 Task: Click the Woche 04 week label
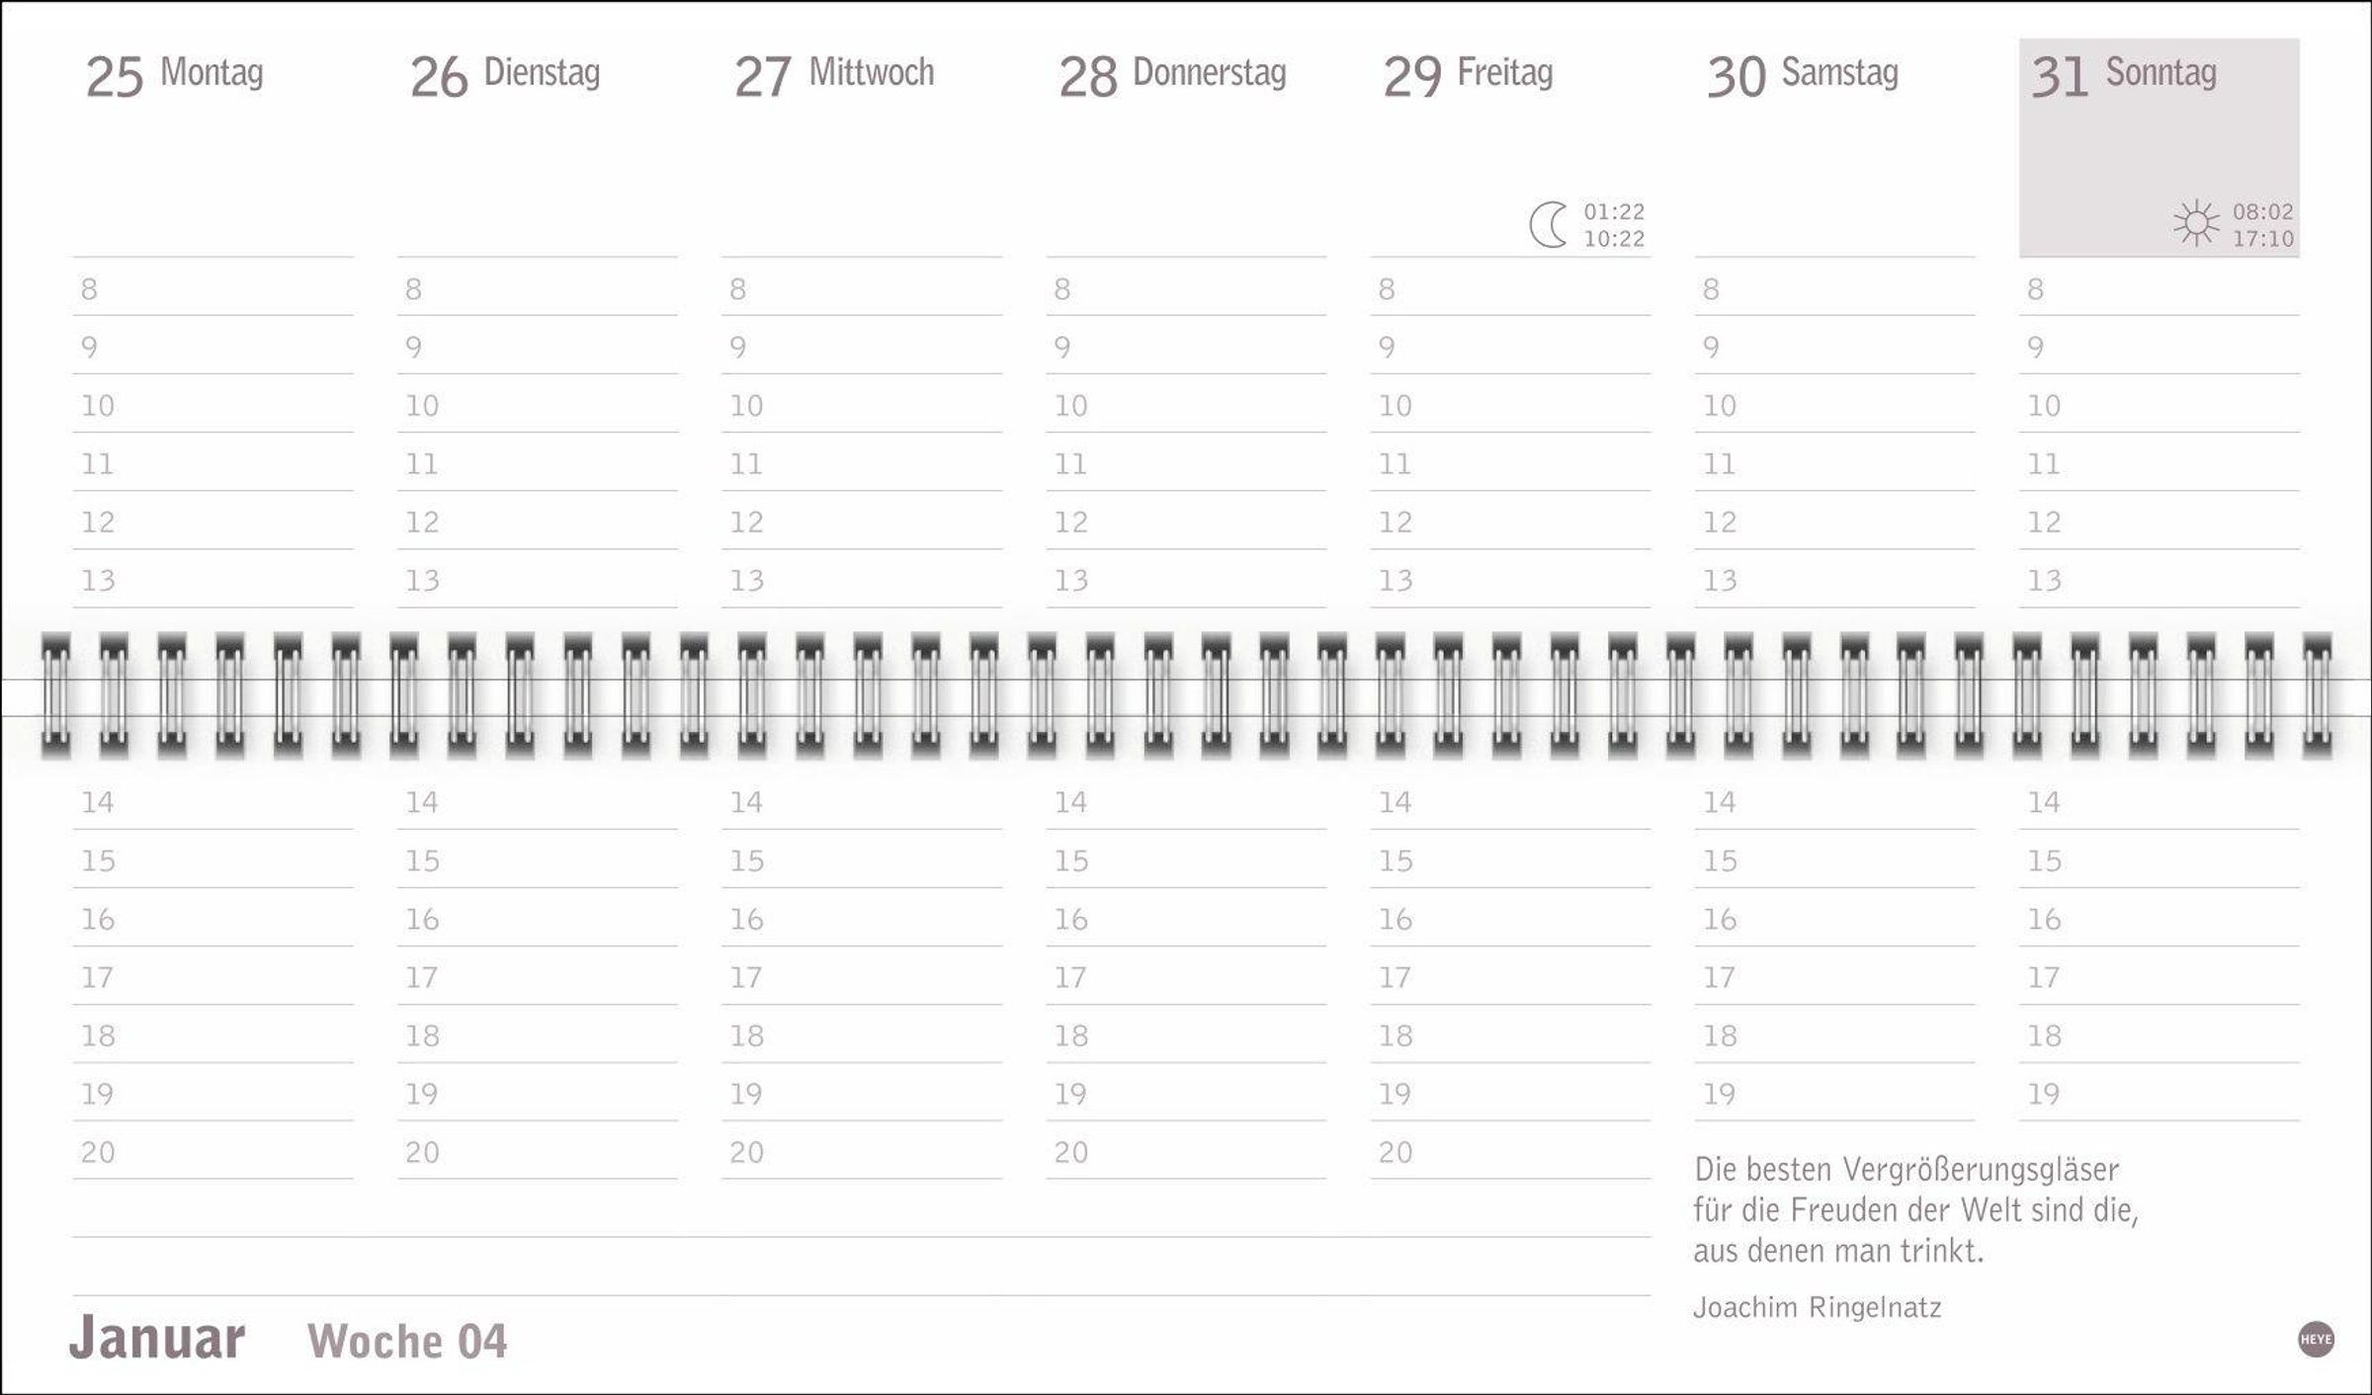(x=407, y=1341)
